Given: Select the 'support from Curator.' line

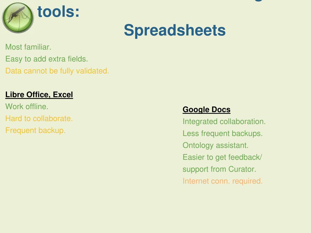Looking at the screenshot, I should pyautogui.click(x=219, y=169).
